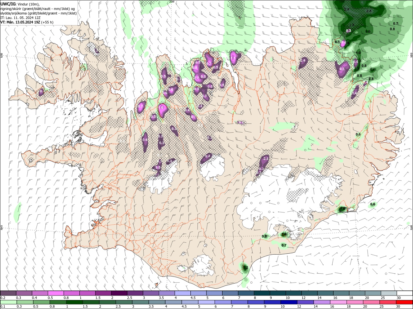Select the '1.2' precipitation value on the map
Image resolution: width=413 pixels, height=309 pixels.
245,267
